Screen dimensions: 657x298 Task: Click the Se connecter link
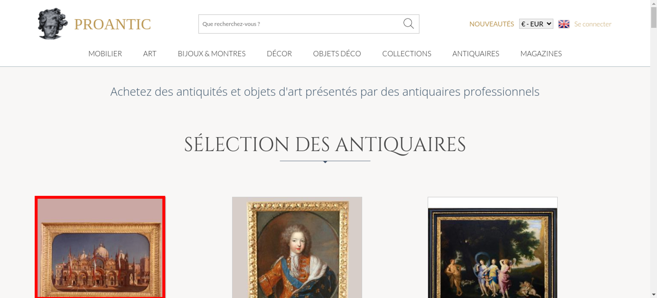coord(593,24)
